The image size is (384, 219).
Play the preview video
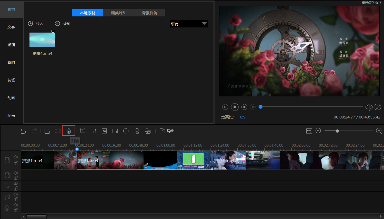pos(235,107)
